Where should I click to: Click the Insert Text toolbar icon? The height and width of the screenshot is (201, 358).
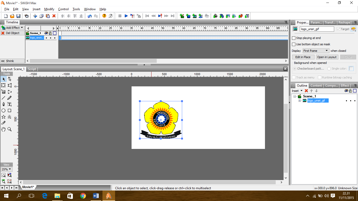(247, 16)
